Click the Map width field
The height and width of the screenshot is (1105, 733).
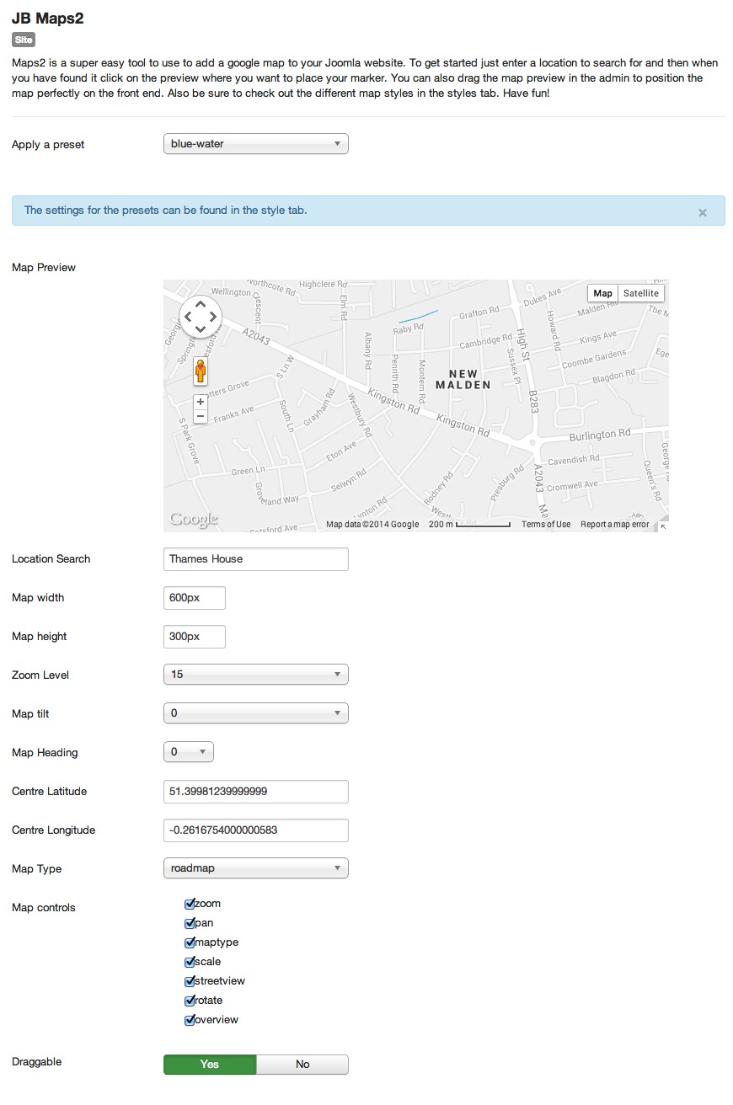[x=195, y=597]
